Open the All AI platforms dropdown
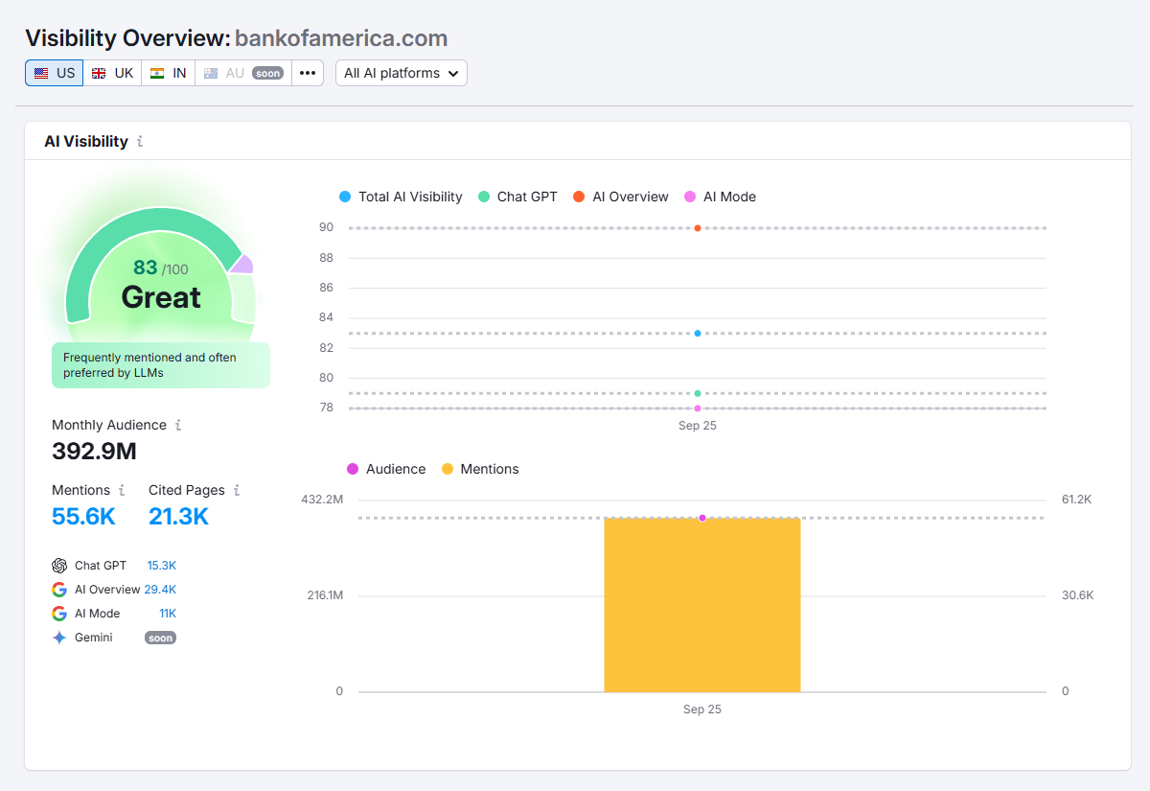This screenshot has width=1150, height=791. pyautogui.click(x=402, y=72)
